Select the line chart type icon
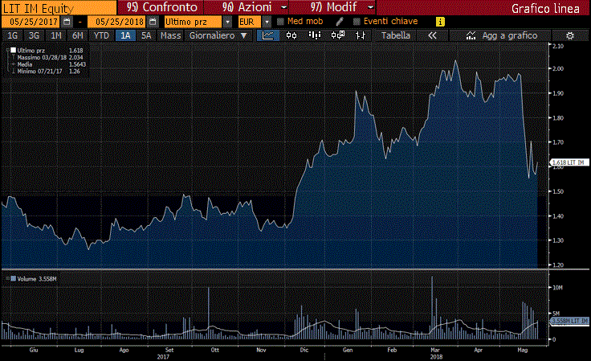 268,35
